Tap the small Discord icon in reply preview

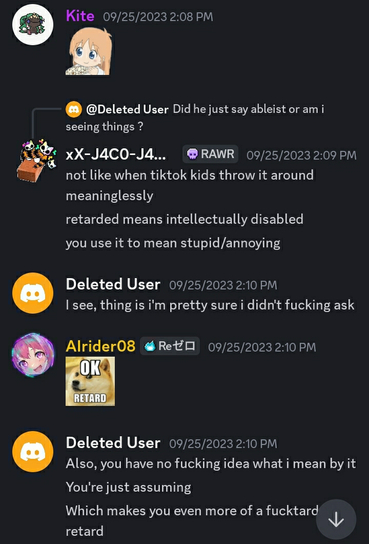click(x=74, y=110)
